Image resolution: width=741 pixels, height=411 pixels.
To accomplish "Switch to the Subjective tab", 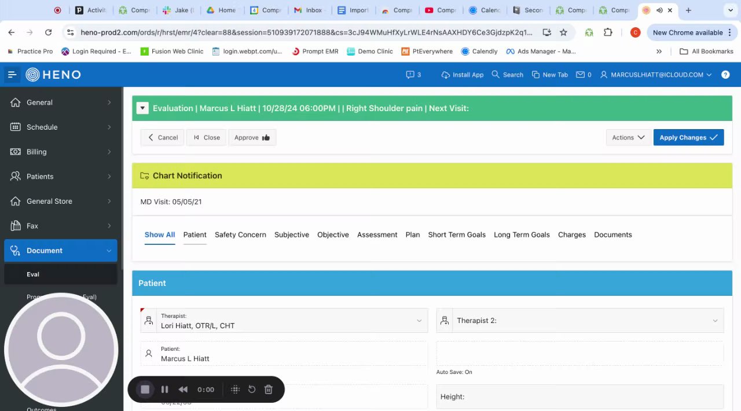I will pos(292,235).
